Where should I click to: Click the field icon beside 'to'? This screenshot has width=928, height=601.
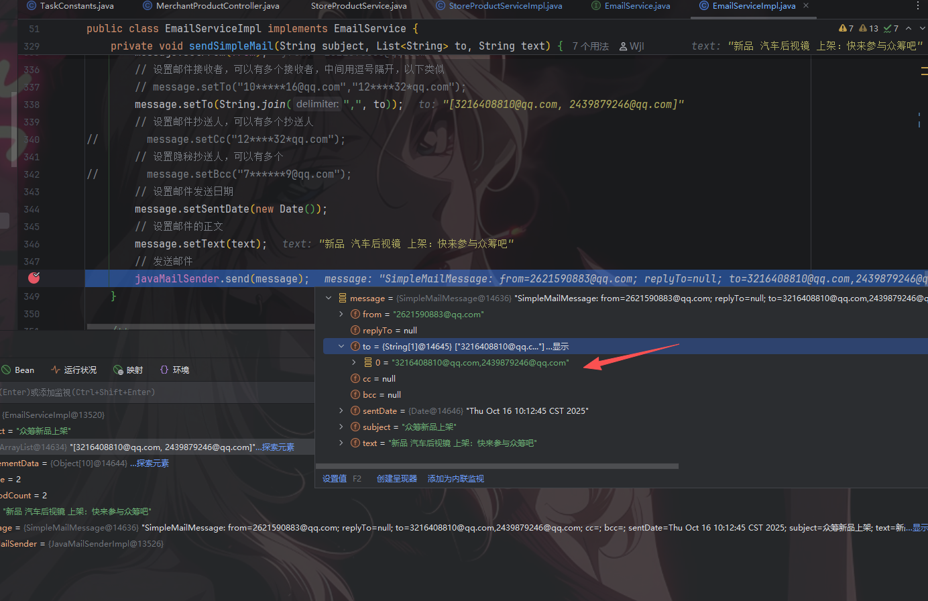tap(355, 346)
